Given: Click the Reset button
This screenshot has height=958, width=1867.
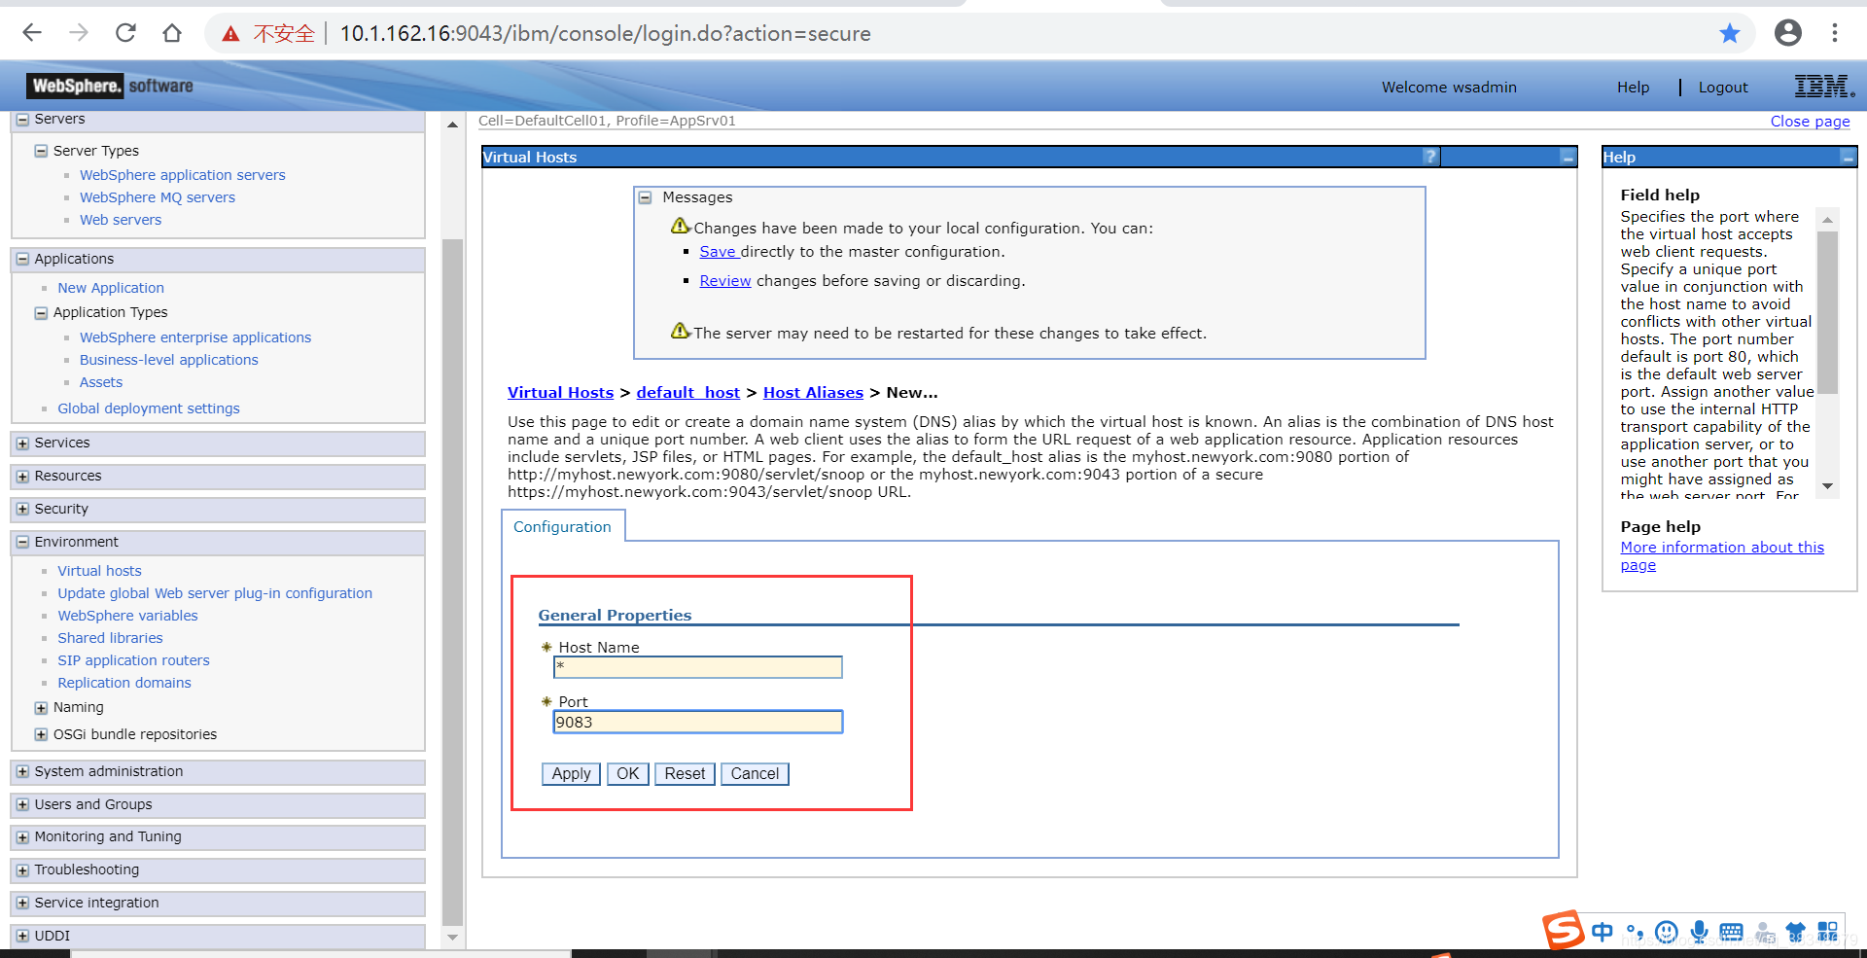Looking at the screenshot, I should pyautogui.click(x=686, y=774).
